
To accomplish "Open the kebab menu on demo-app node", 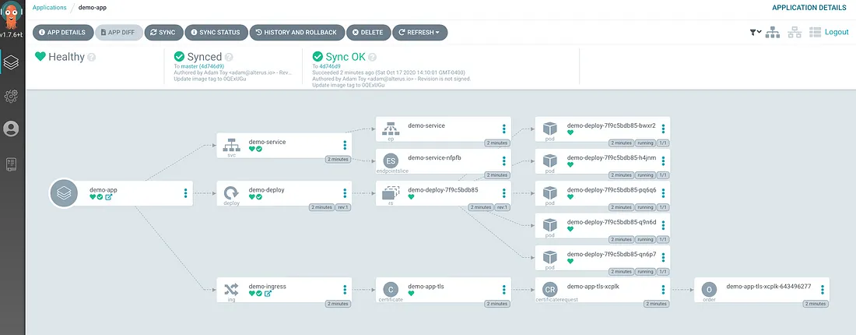I will [186, 193].
